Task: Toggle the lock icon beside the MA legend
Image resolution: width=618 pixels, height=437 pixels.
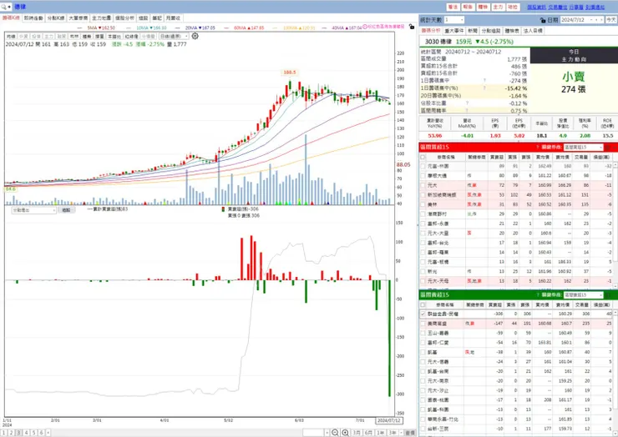Action: [x=412, y=27]
